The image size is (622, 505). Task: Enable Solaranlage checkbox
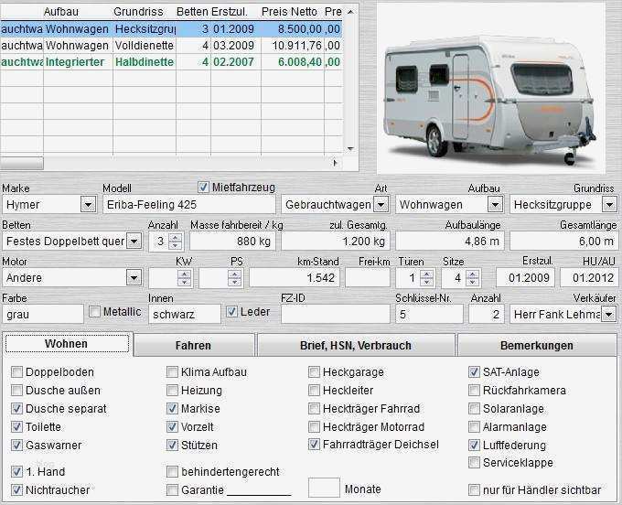coord(474,409)
